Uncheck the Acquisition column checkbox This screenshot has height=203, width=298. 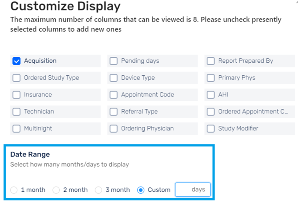[x=17, y=61]
